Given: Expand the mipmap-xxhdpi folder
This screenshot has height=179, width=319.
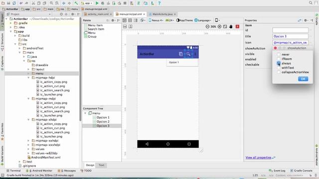Looking at the screenshot, I should [28, 141].
